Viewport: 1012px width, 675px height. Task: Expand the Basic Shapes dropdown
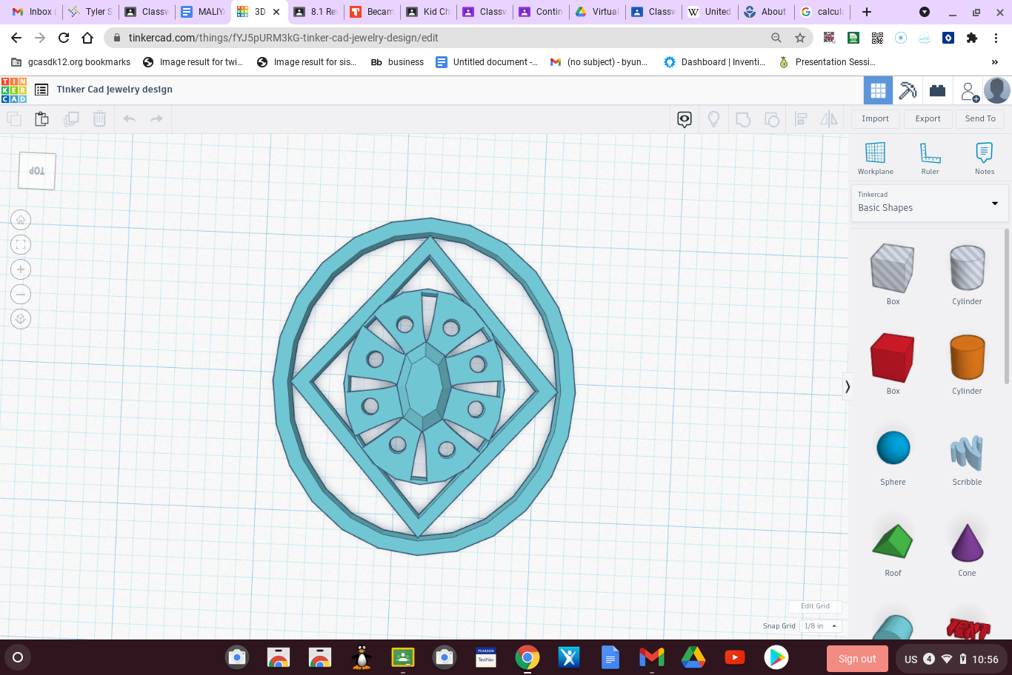pos(931,203)
